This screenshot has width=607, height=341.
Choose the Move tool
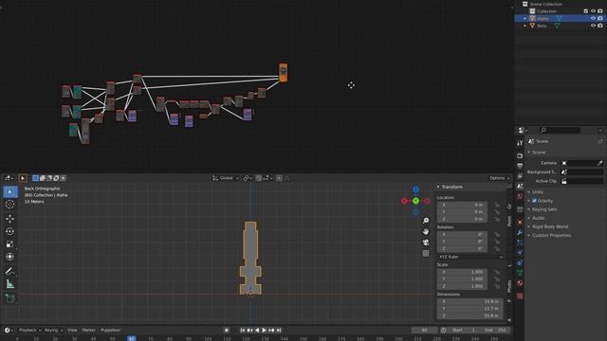(10, 219)
